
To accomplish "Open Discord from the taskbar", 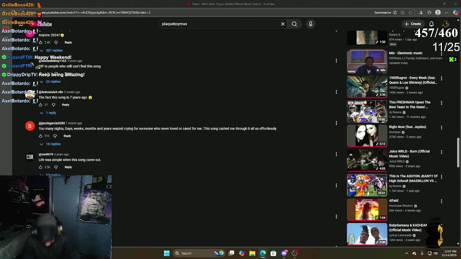I will coord(284,253).
